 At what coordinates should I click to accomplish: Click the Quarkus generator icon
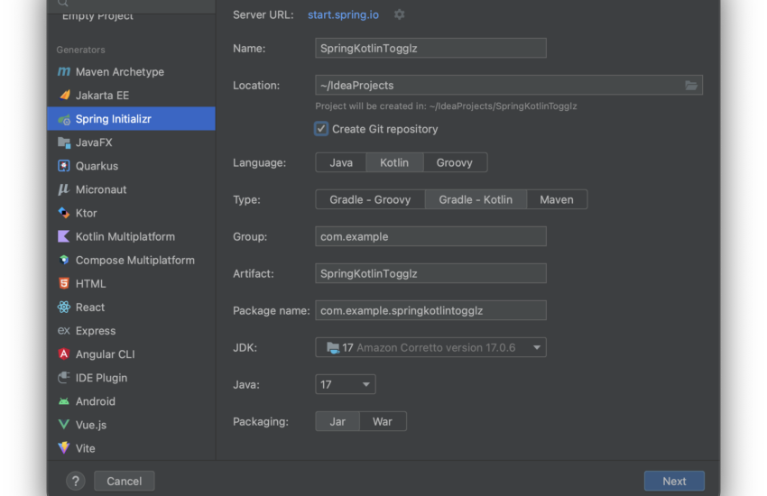point(63,166)
